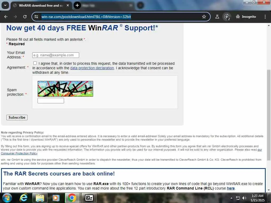This screenshot has width=271, height=203.
Task: Click the scrollbar up arrow
Action: (269, 25)
